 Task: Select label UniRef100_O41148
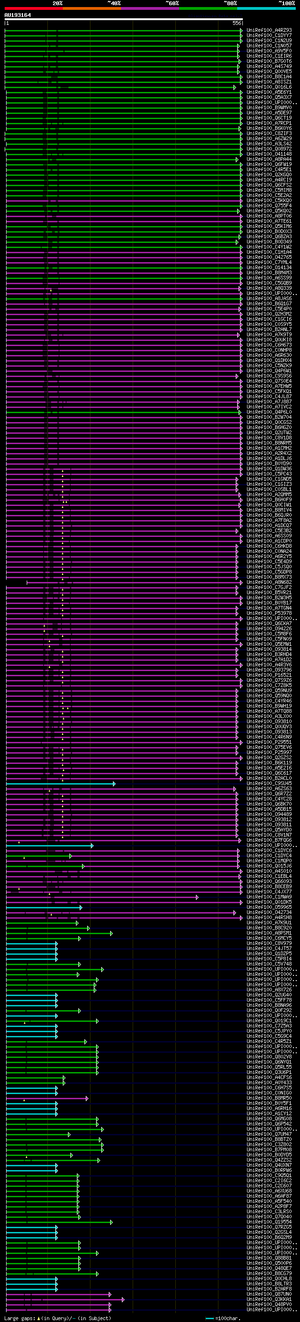tap(269, 154)
